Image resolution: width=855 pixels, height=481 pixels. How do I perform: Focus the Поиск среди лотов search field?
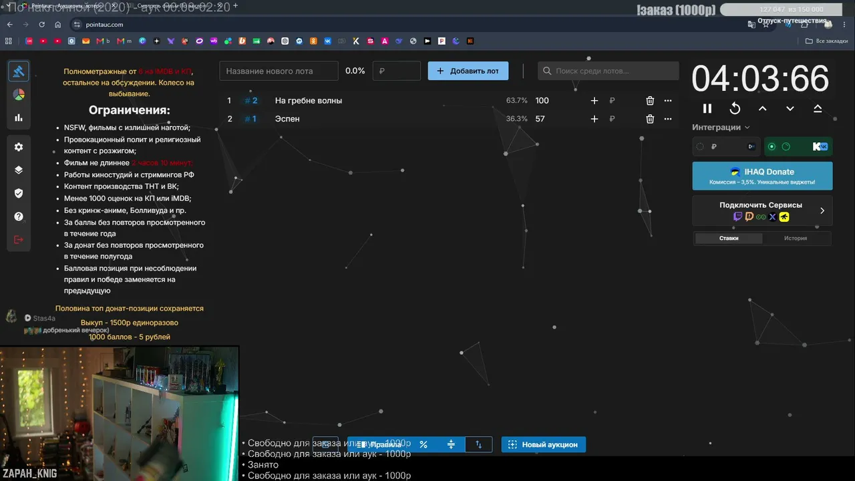(x=608, y=71)
